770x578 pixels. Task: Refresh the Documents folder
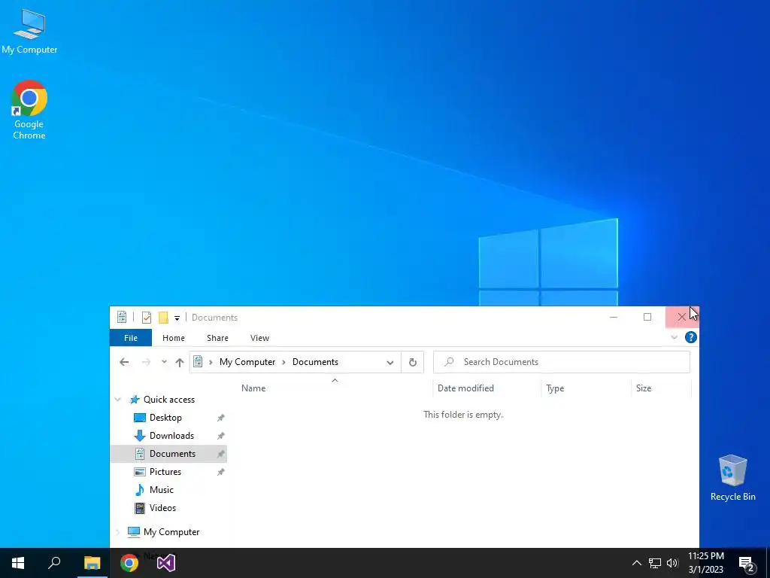(x=413, y=362)
